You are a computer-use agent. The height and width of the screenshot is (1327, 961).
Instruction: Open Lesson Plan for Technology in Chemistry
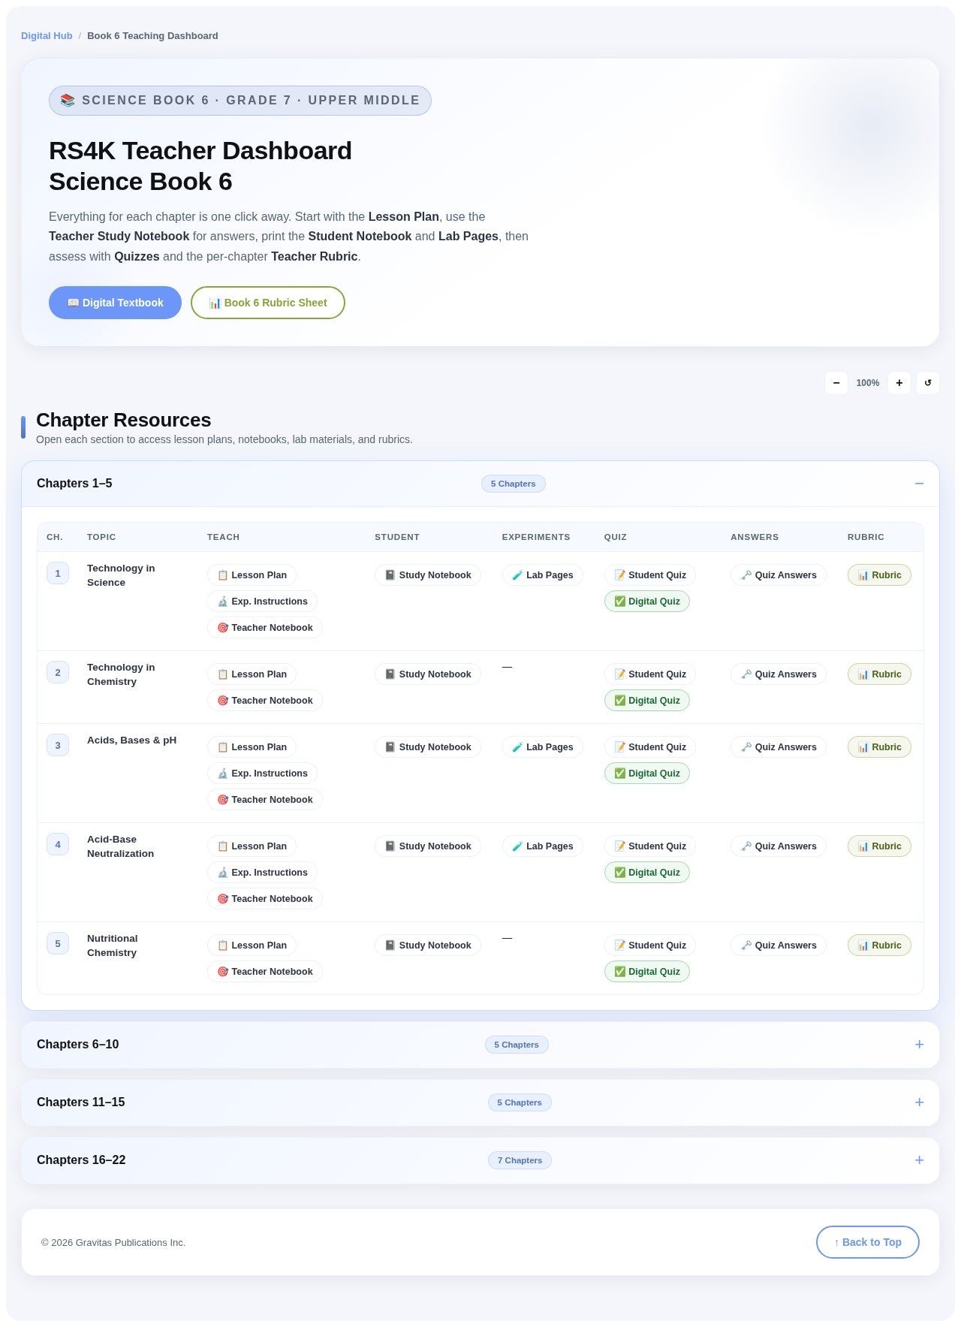point(252,674)
